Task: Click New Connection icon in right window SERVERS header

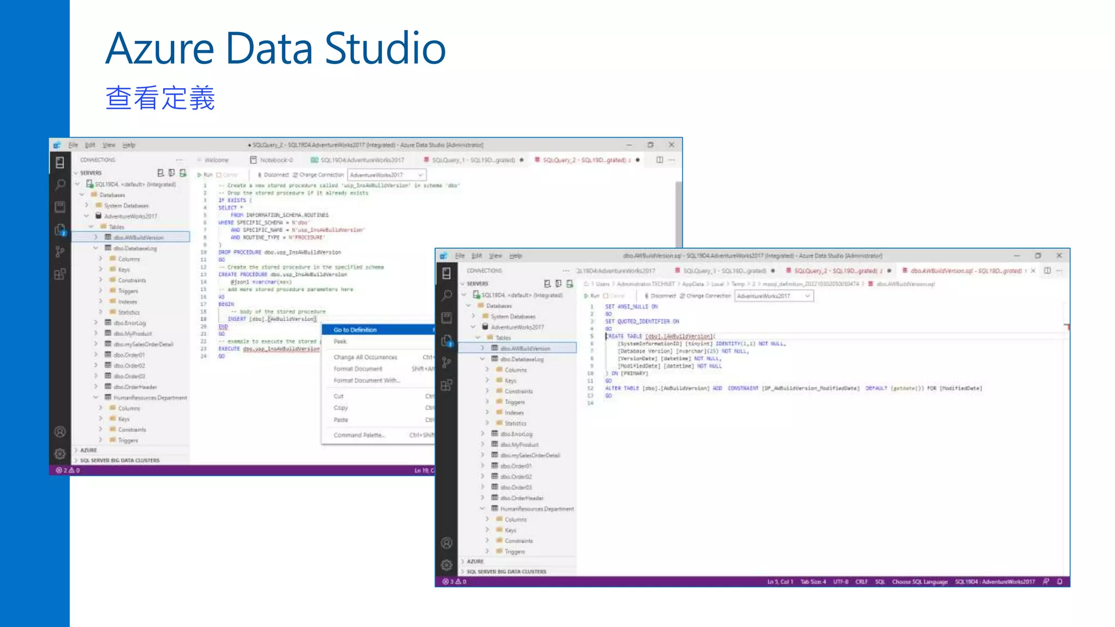Action: pos(547,284)
